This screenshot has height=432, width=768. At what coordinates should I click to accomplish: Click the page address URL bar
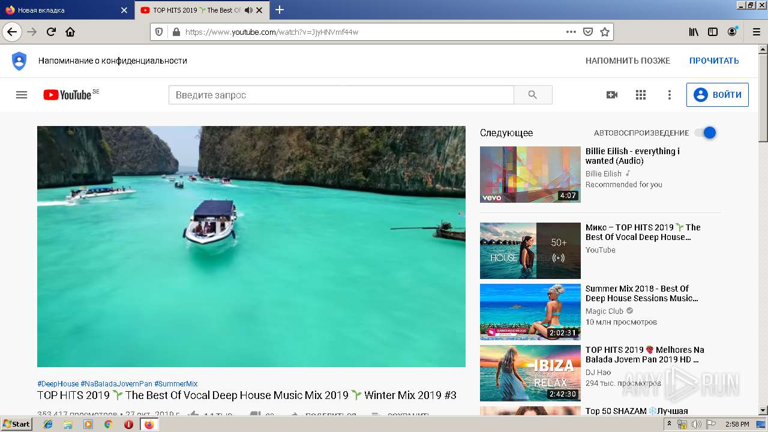click(x=372, y=32)
